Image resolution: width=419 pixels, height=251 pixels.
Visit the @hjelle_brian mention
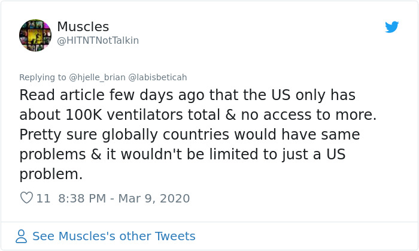coord(96,77)
